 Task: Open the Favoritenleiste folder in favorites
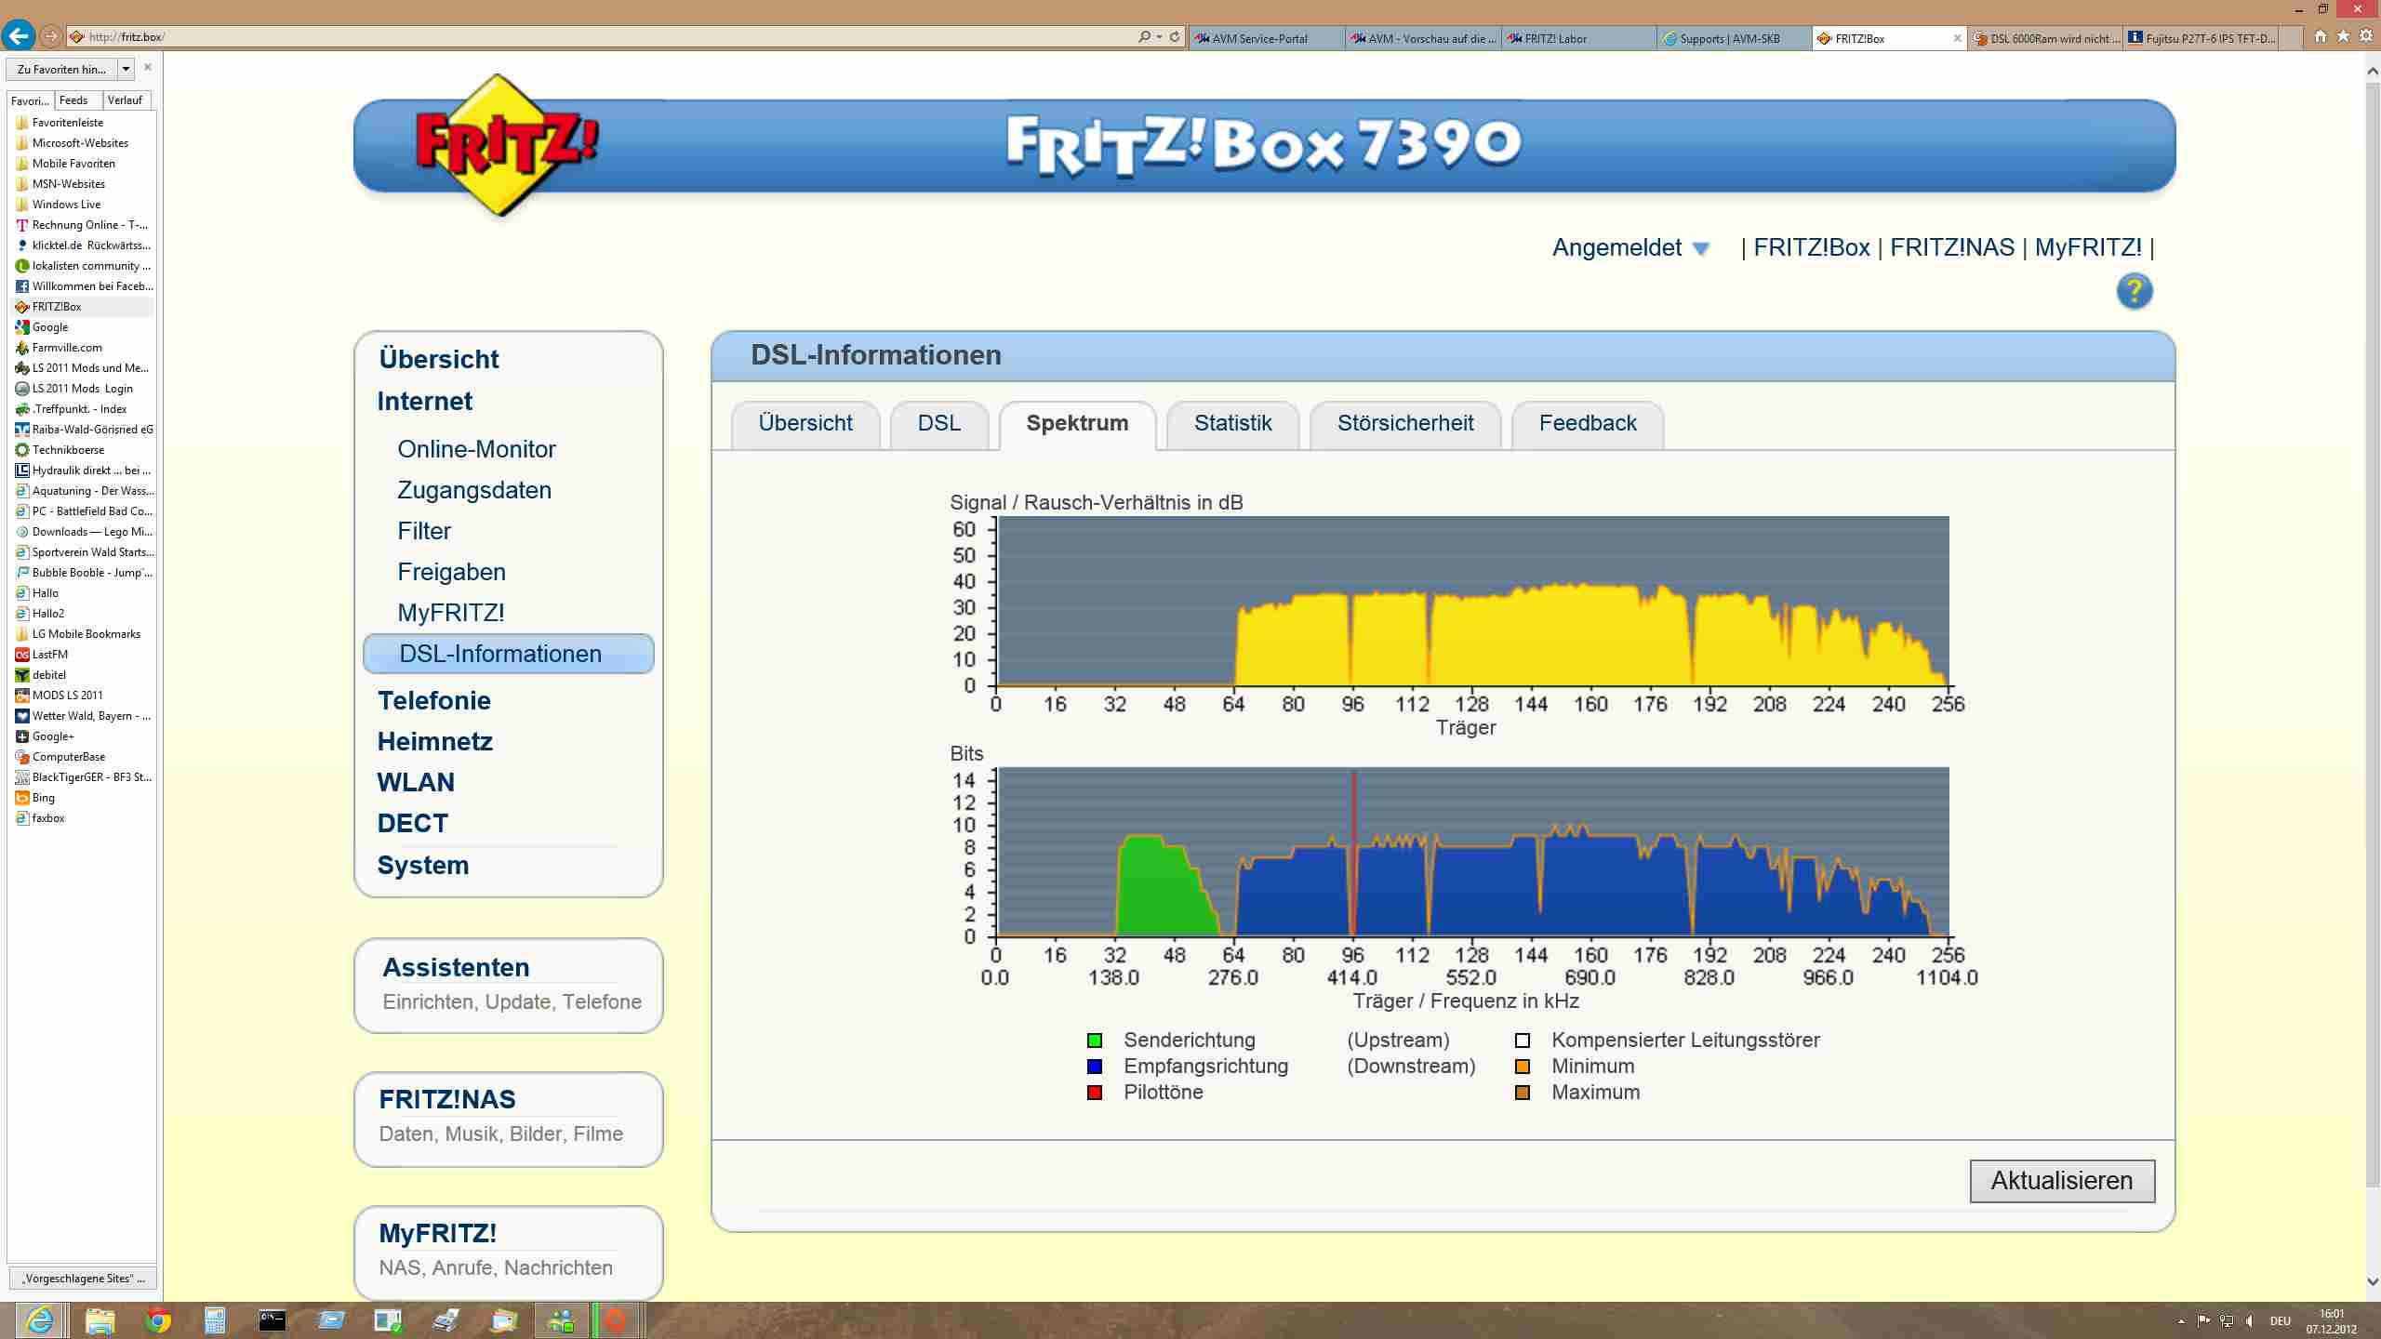point(67,122)
